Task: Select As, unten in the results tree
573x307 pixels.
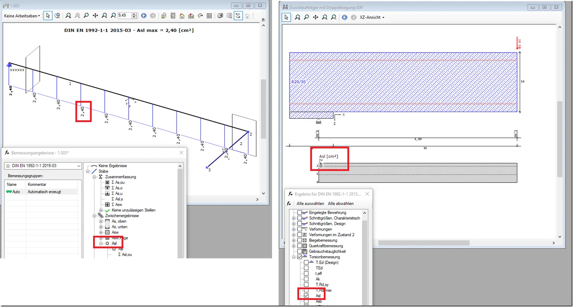Action: click(x=120, y=227)
